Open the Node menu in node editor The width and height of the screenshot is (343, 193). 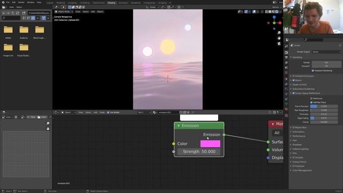102,113
